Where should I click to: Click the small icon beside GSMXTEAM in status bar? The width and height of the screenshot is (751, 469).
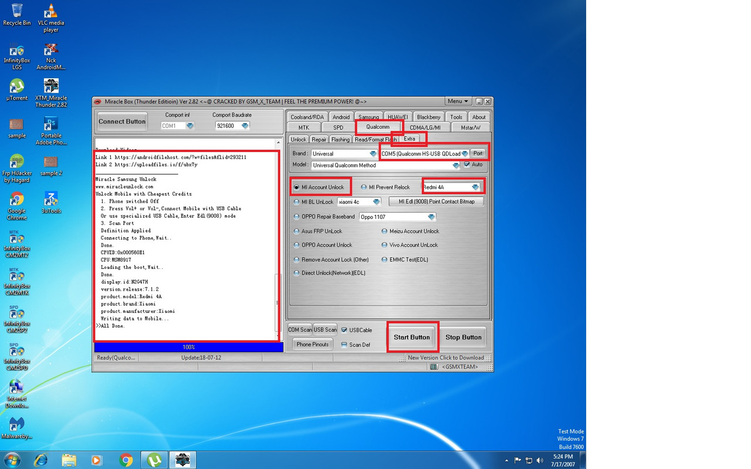[434, 367]
